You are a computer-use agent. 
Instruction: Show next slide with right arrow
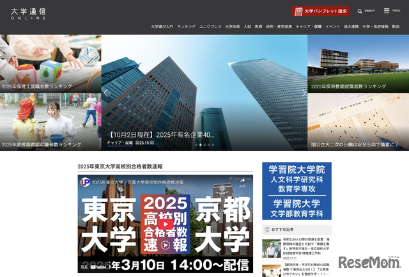click(304, 93)
